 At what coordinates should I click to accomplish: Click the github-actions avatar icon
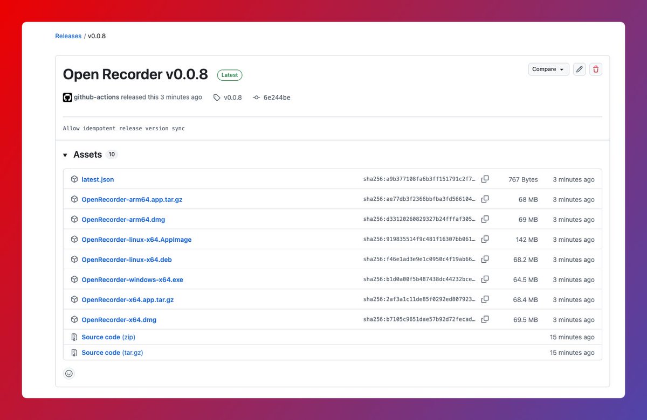pos(67,97)
